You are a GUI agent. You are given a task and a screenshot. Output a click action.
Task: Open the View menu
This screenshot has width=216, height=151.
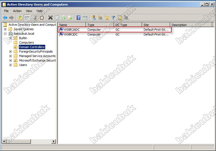(29, 11)
